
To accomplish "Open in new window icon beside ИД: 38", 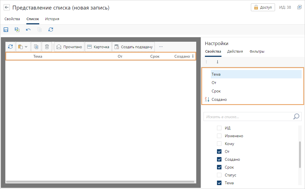I will (299, 8).
